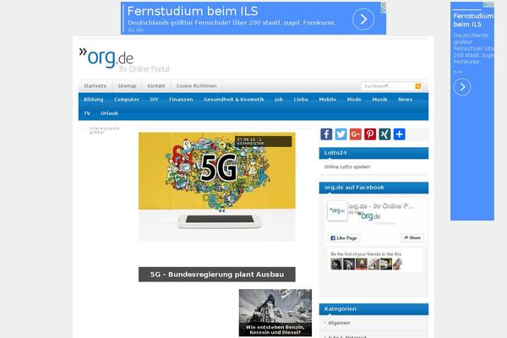Open the Sitemap page
The height and width of the screenshot is (338, 507).
click(127, 86)
